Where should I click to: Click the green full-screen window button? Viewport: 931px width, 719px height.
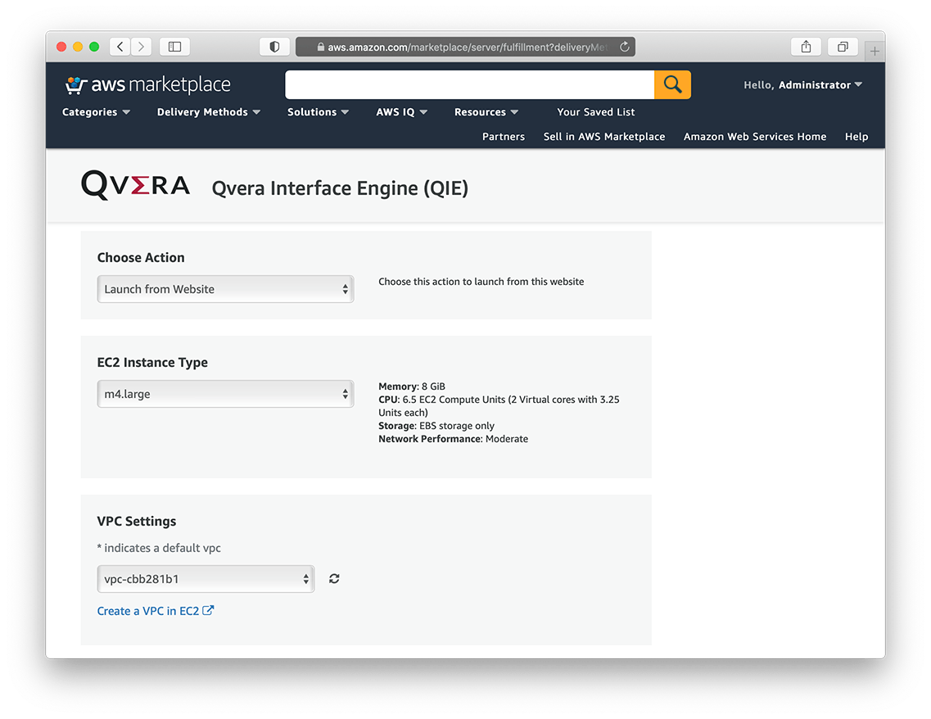(94, 47)
